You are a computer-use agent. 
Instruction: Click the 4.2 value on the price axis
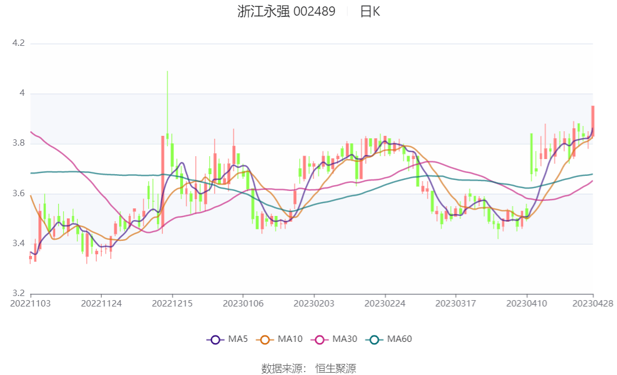(x=19, y=44)
